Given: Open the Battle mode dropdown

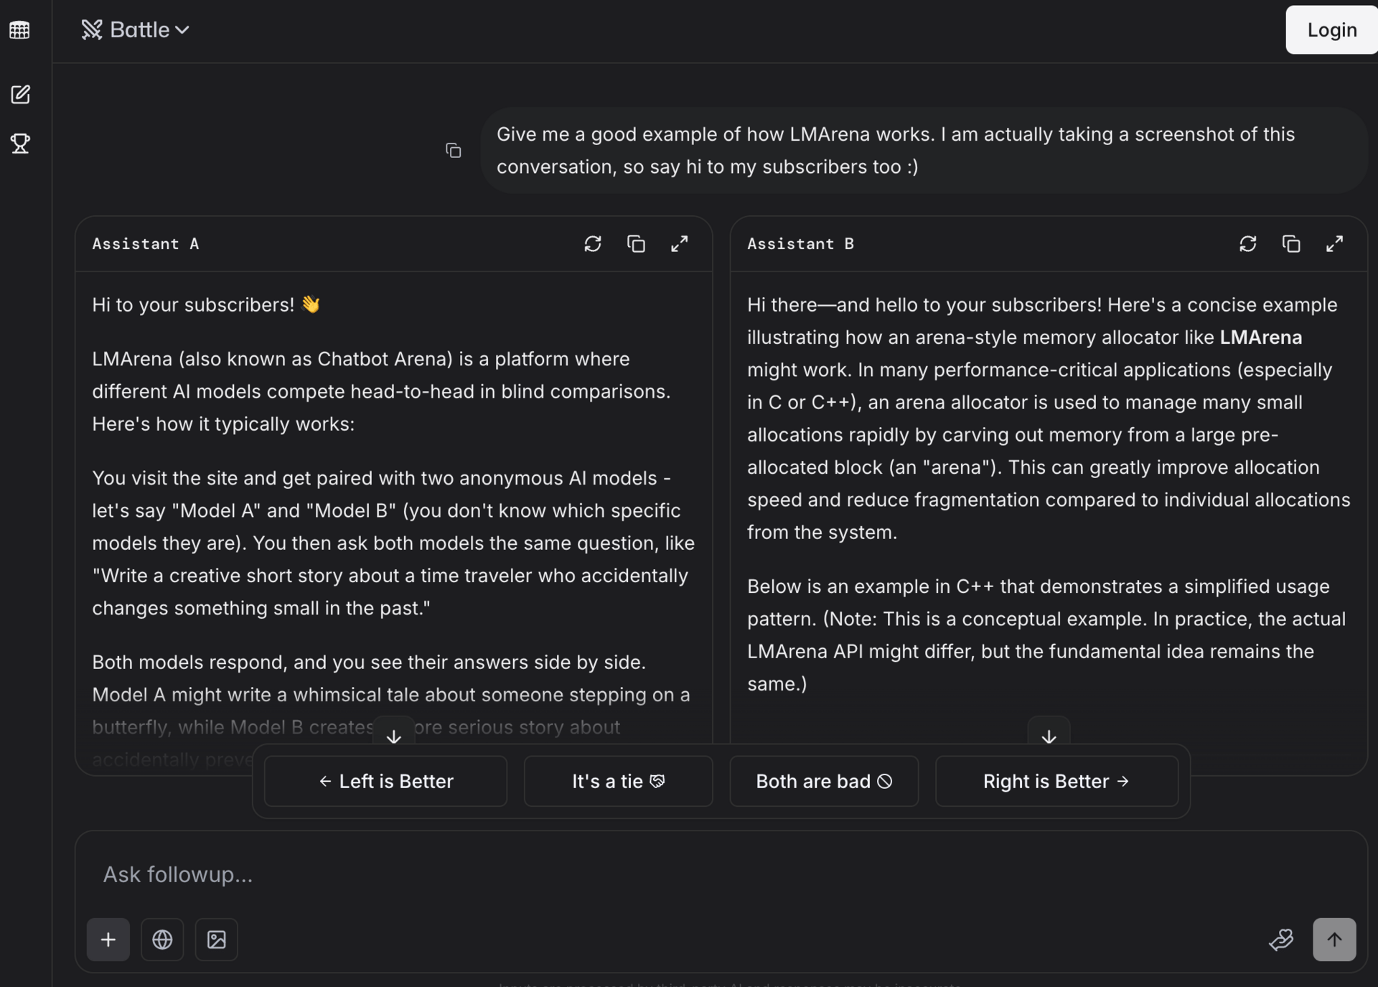Looking at the screenshot, I should [x=136, y=30].
